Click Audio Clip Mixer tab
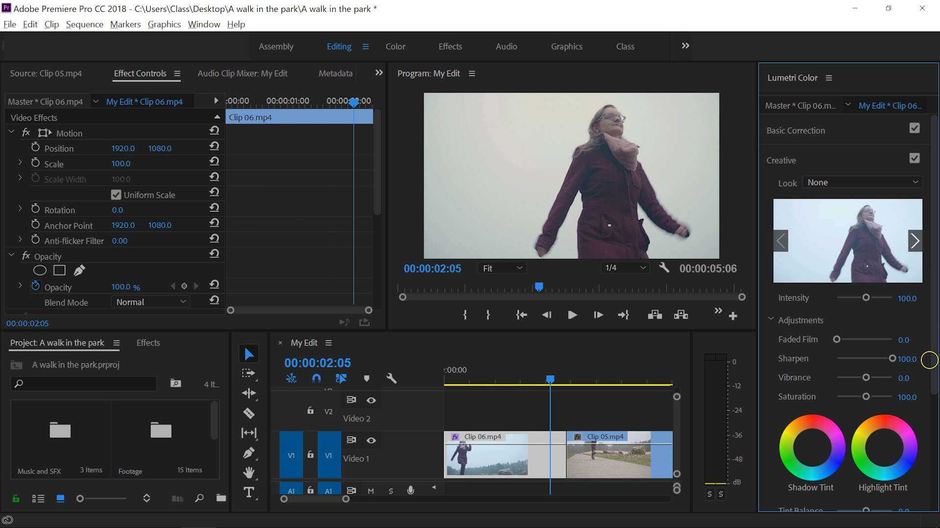 click(x=242, y=73)
